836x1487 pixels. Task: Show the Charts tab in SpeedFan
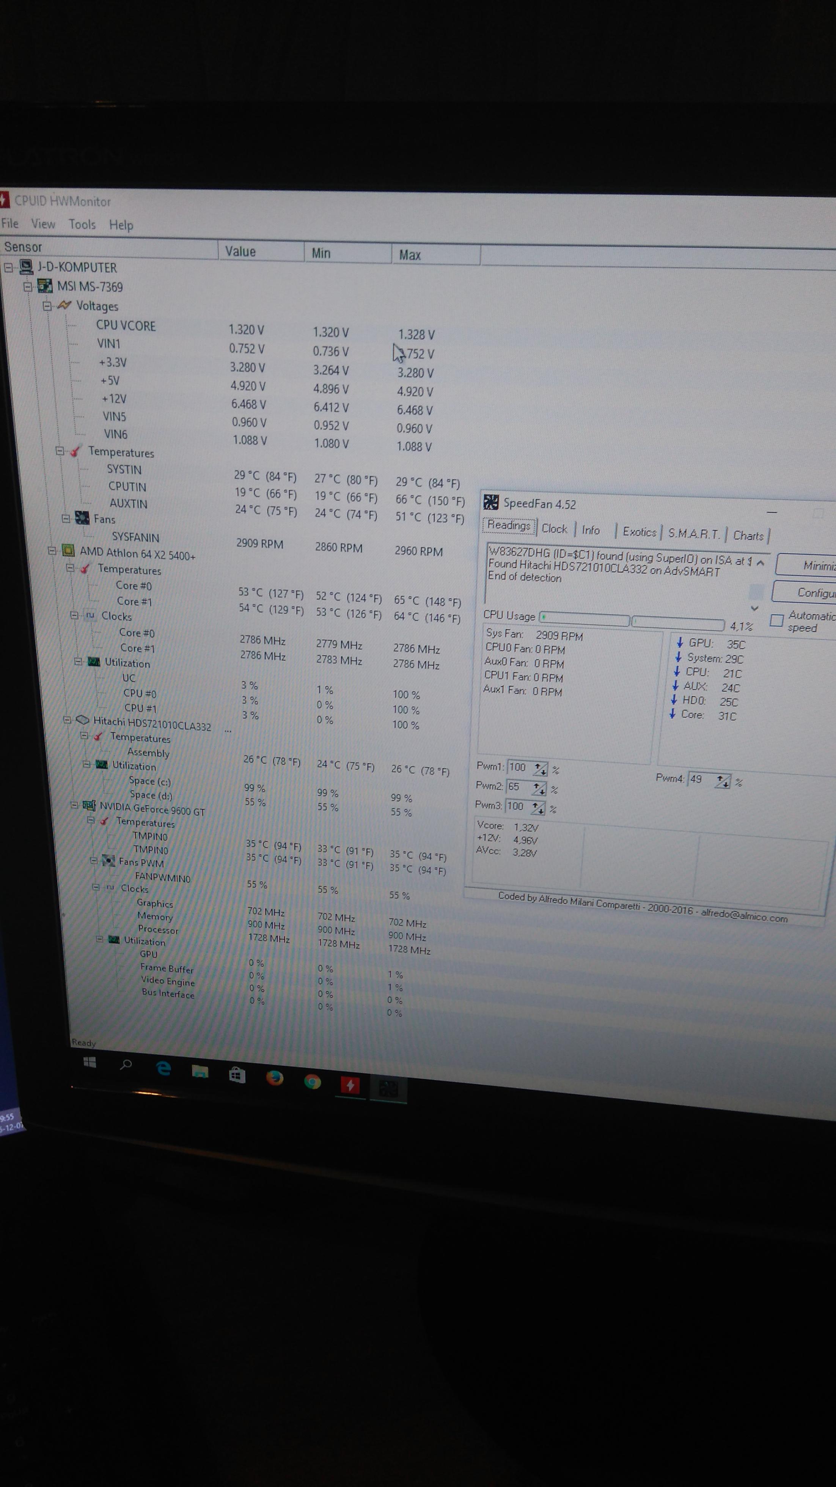coord(748,536)
